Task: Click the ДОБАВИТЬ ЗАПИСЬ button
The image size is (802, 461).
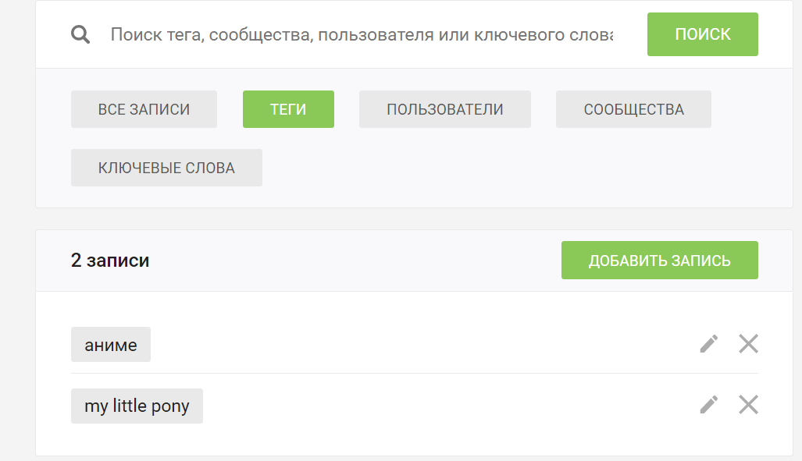Action: [659, 261]
